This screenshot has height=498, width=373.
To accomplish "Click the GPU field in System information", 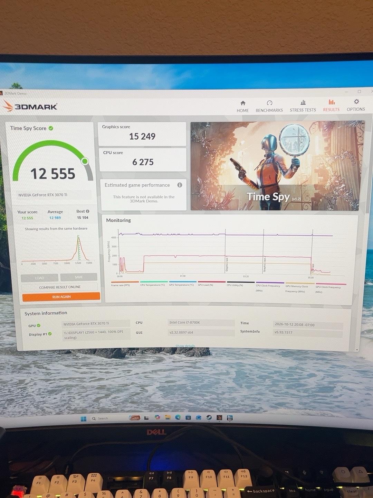I will 96,324.
